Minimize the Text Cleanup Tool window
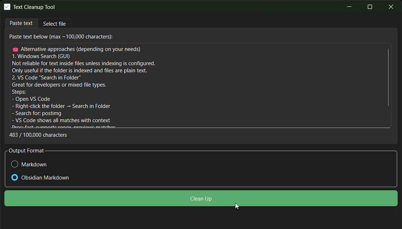The height and width of the screenshot is (229, 402). tap(349, 7)
